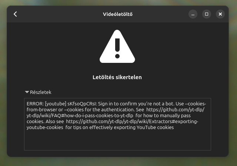
Task: Click the header bar empty area beside title
Action: [x=60, y=14]
